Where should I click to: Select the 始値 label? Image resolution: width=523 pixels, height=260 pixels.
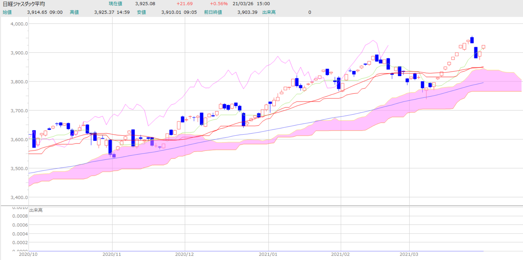pyautogui.click(x=7, y=12)
